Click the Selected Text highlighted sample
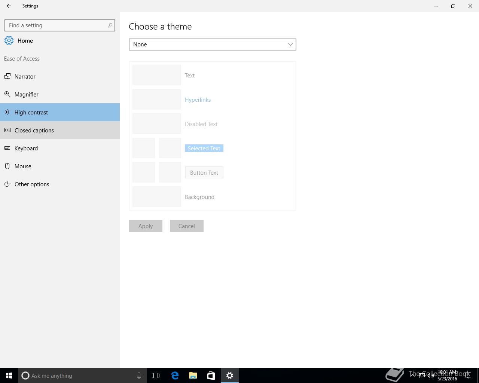Viewport: 479px width, 383px height. 204,148
